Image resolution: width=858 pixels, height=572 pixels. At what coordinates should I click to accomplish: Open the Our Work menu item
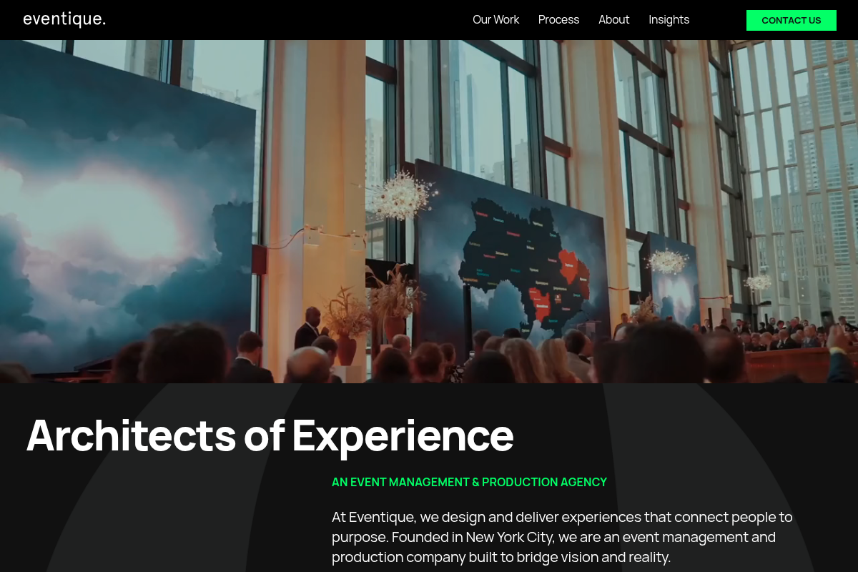tap(495, 20)
